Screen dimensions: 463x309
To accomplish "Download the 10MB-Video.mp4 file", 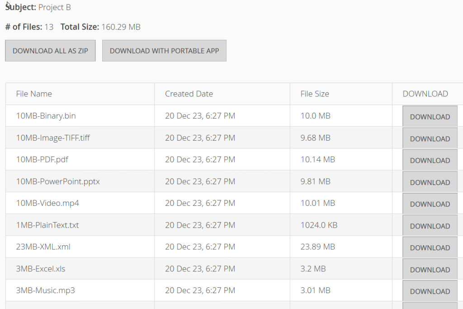I will [430, 203].
